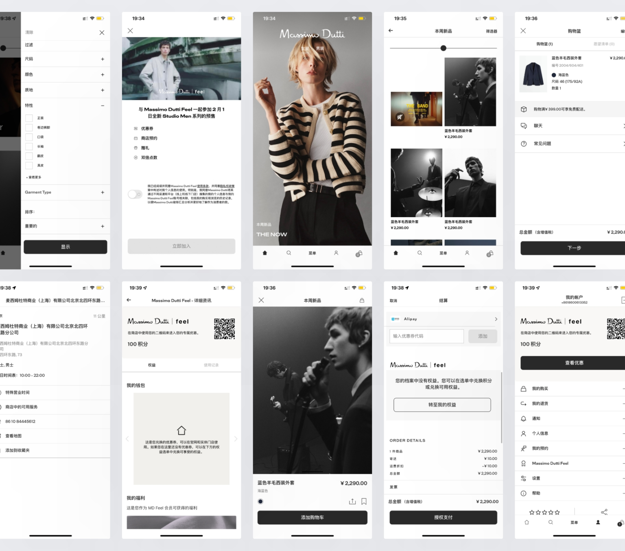
Task: Check the 长袖 filter option
Action: (x=29, y=146)
